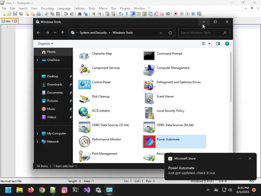261x196 pixels.
Task: Click the forward arrow in Windows Tools
Action: [47, 33]
